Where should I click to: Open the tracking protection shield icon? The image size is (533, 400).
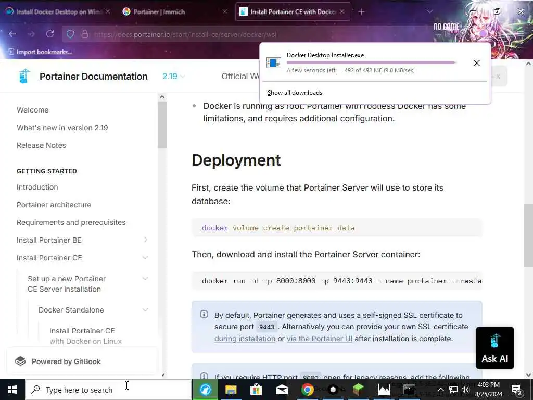70,34
